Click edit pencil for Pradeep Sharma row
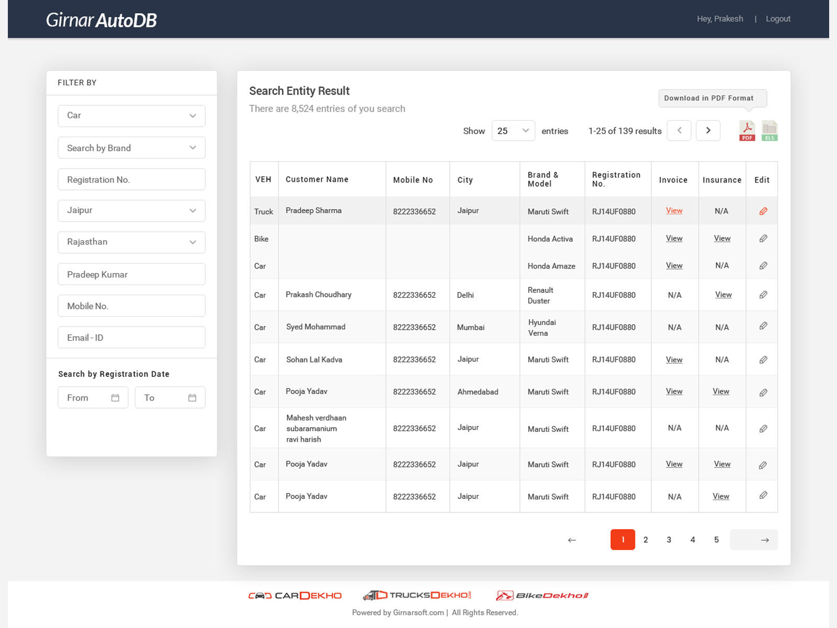The image size is (837, 628). (x=763, y=211)
